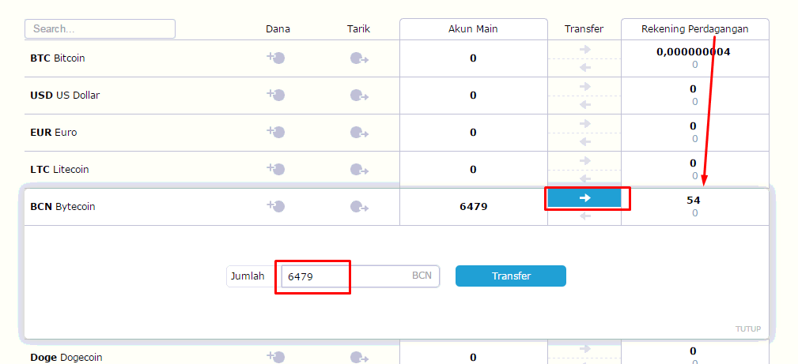
Task: Click in the Search box
Action: pyautogui.click(x=100, y=29)
